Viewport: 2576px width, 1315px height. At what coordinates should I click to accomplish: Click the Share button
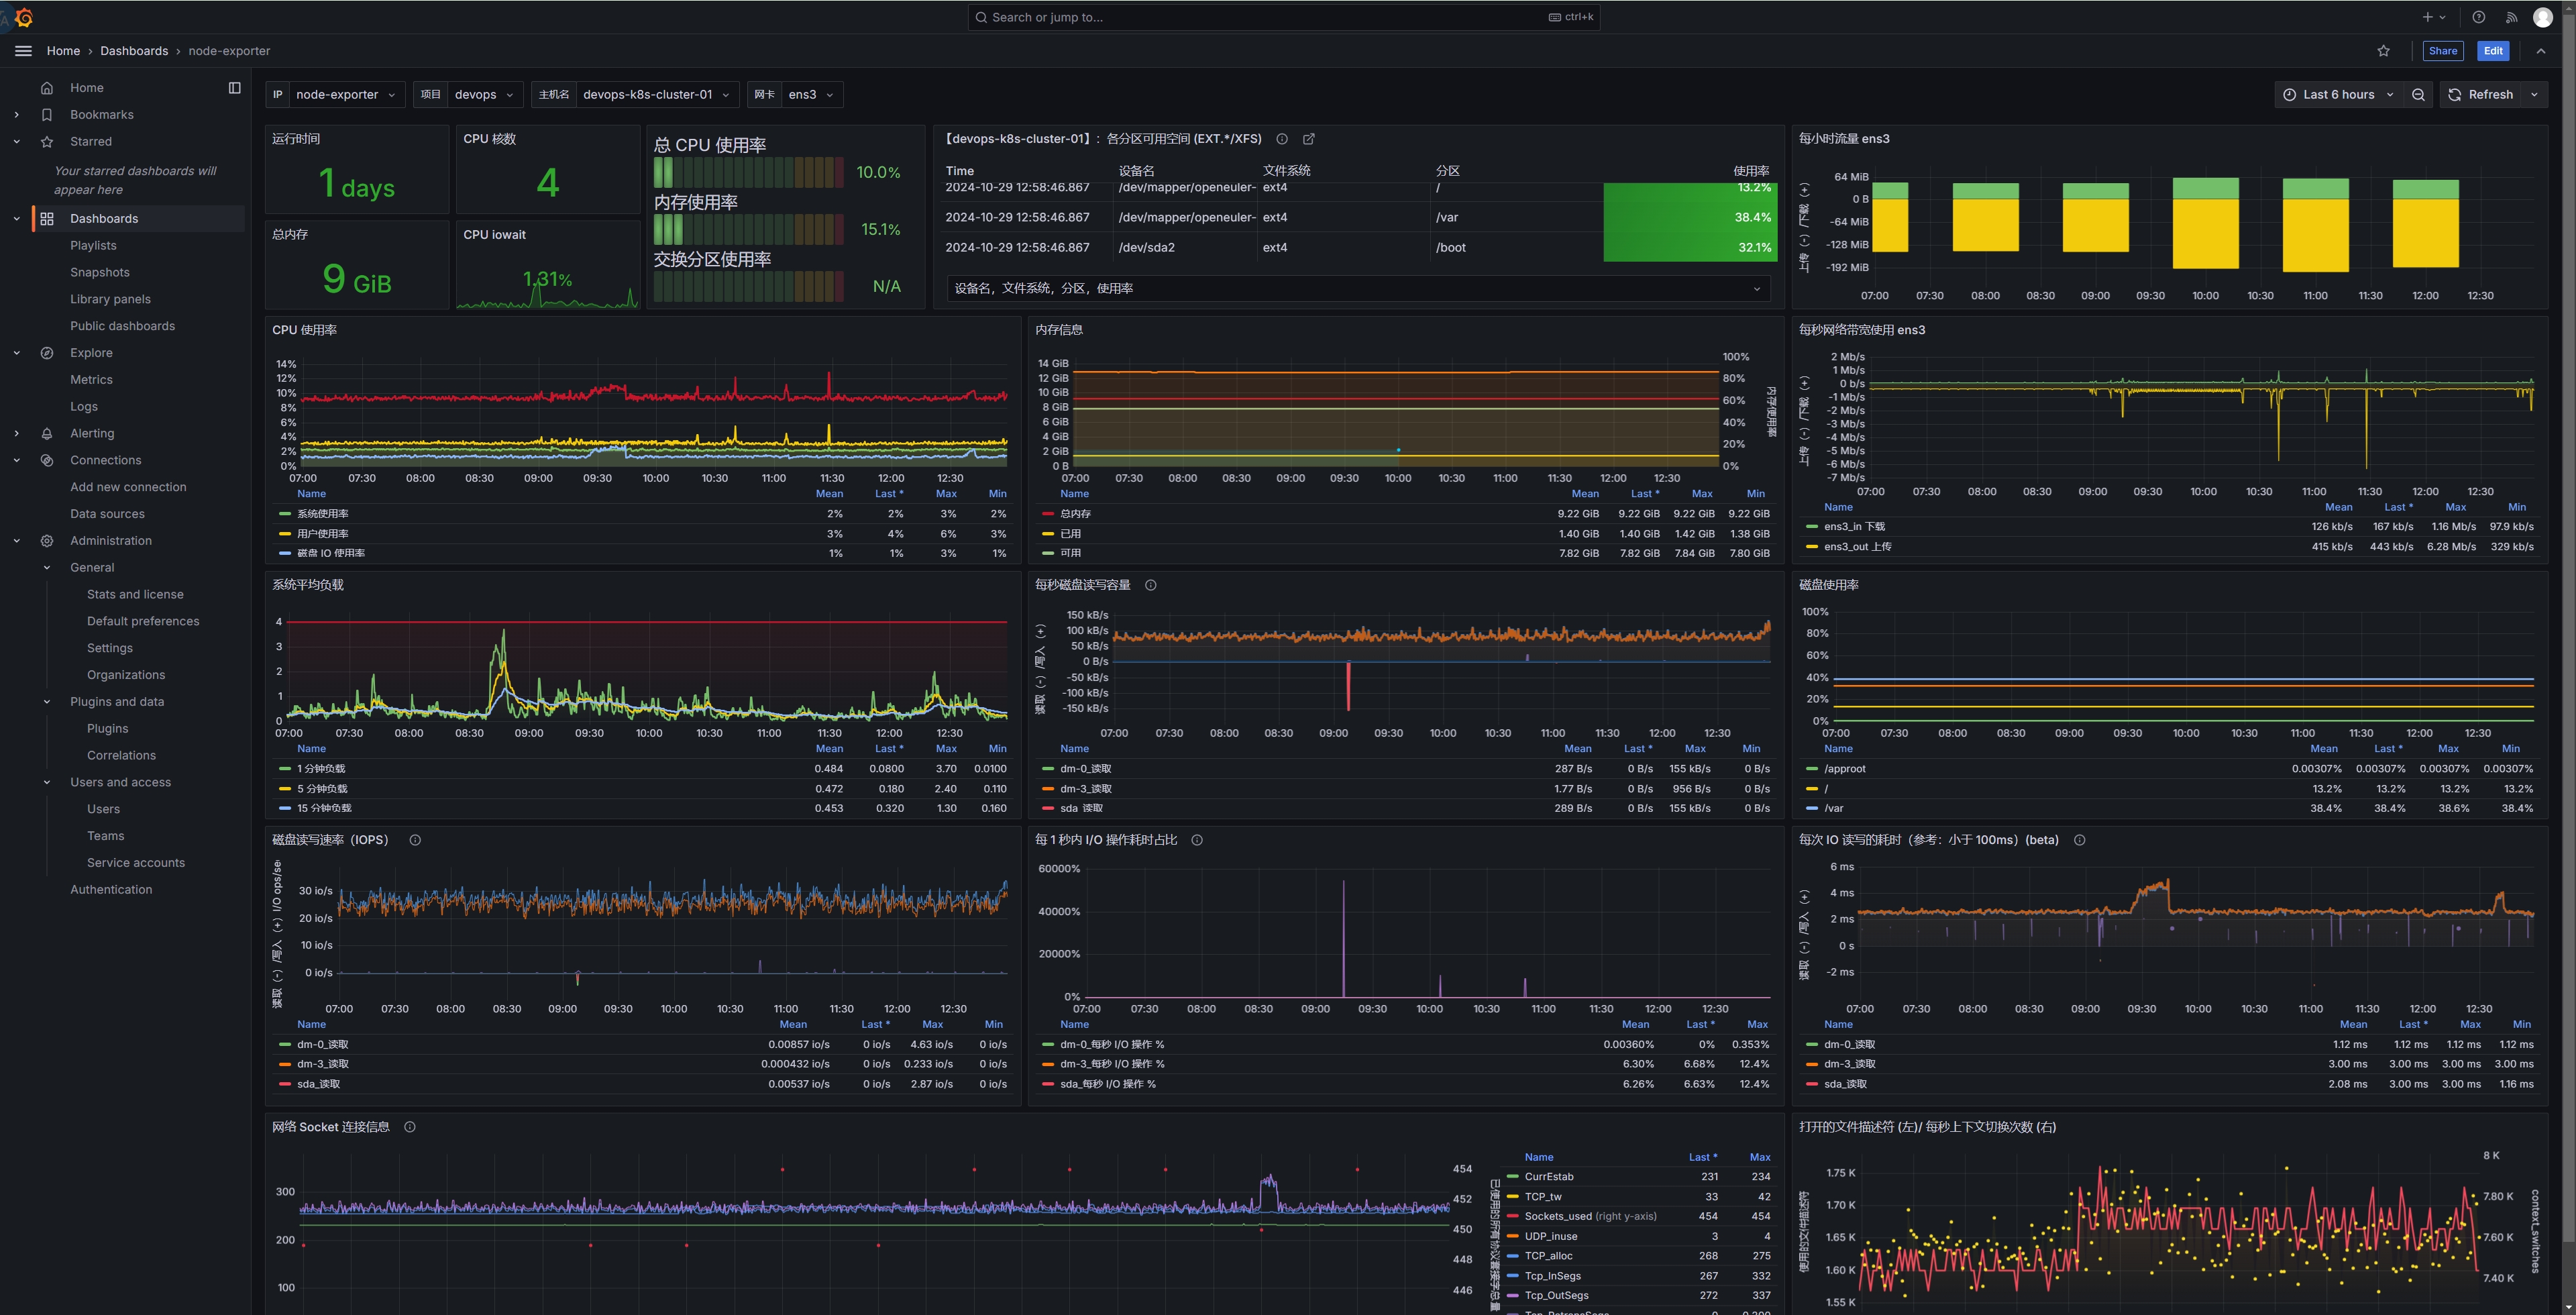[2442, 51]
